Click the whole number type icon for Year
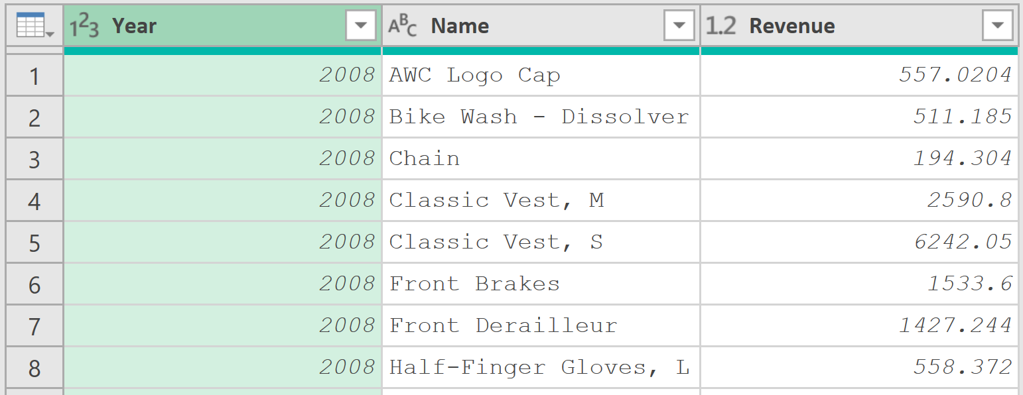1023x395 pixels. (x=84, y=26)
